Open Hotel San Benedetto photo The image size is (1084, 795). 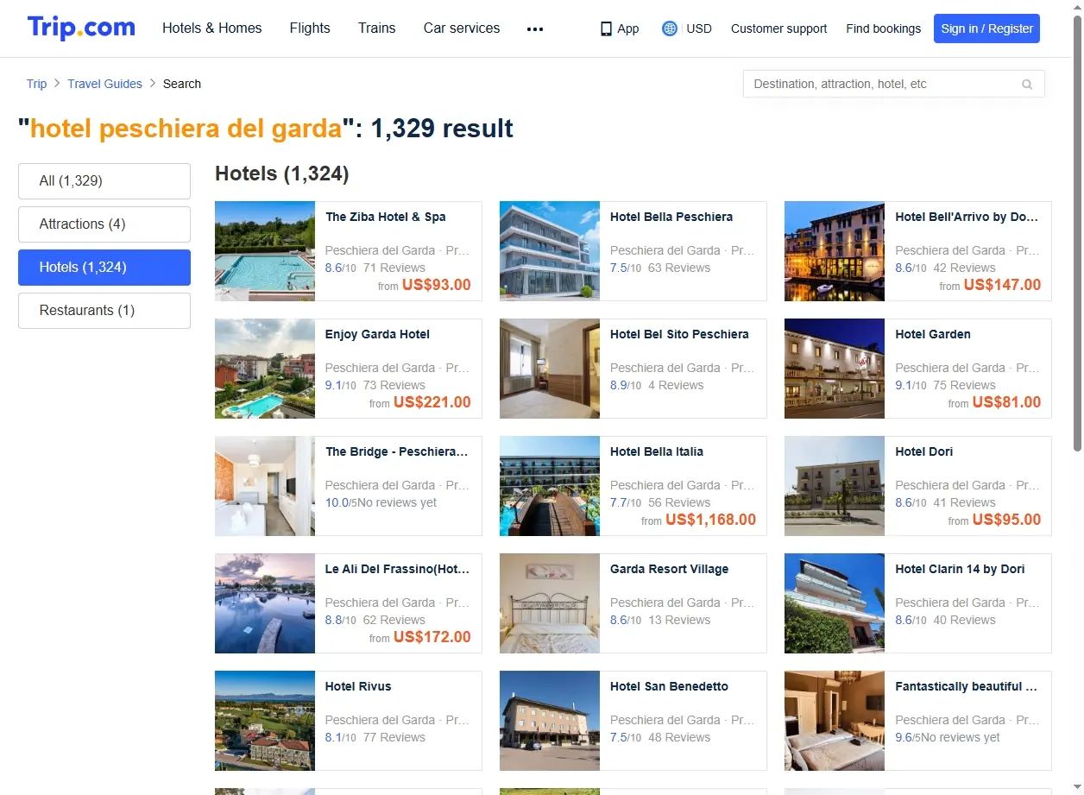click(x=550, y=721)
